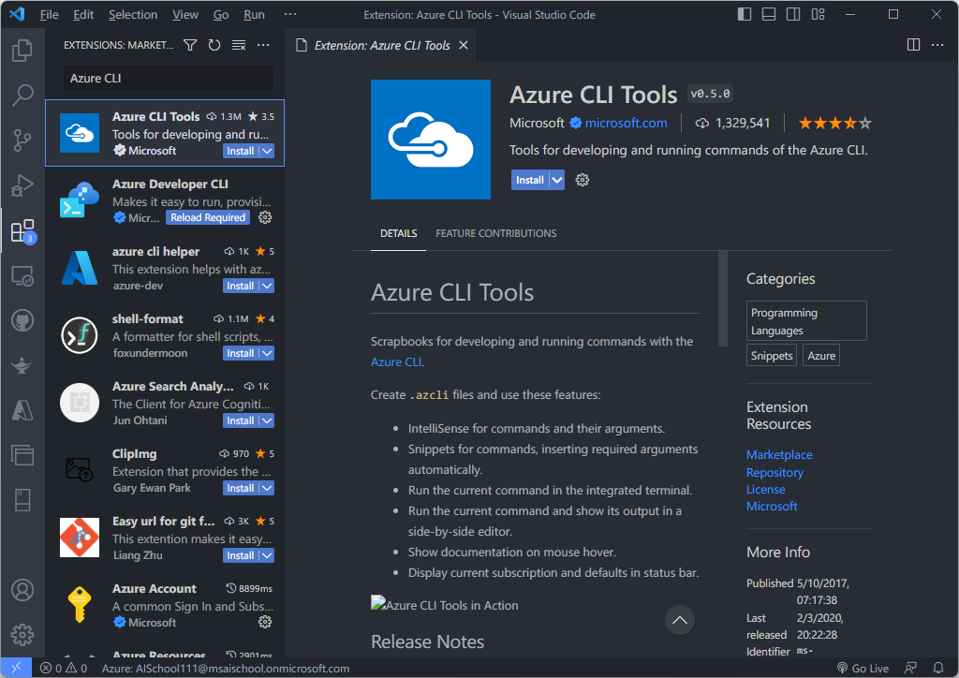The image size is (959, 678).
Task: Customize layout from title bar icon
Action: (x=818, y=14)
